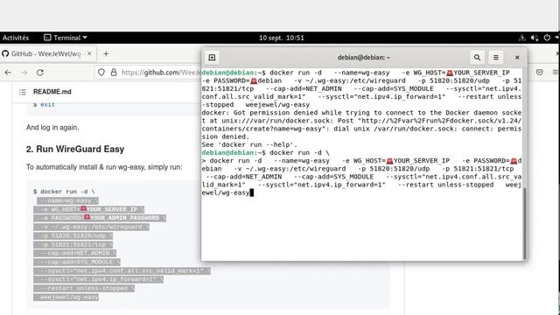560x315 pixels.
Task: Open the Activités overview
Action: click(16, 38)
